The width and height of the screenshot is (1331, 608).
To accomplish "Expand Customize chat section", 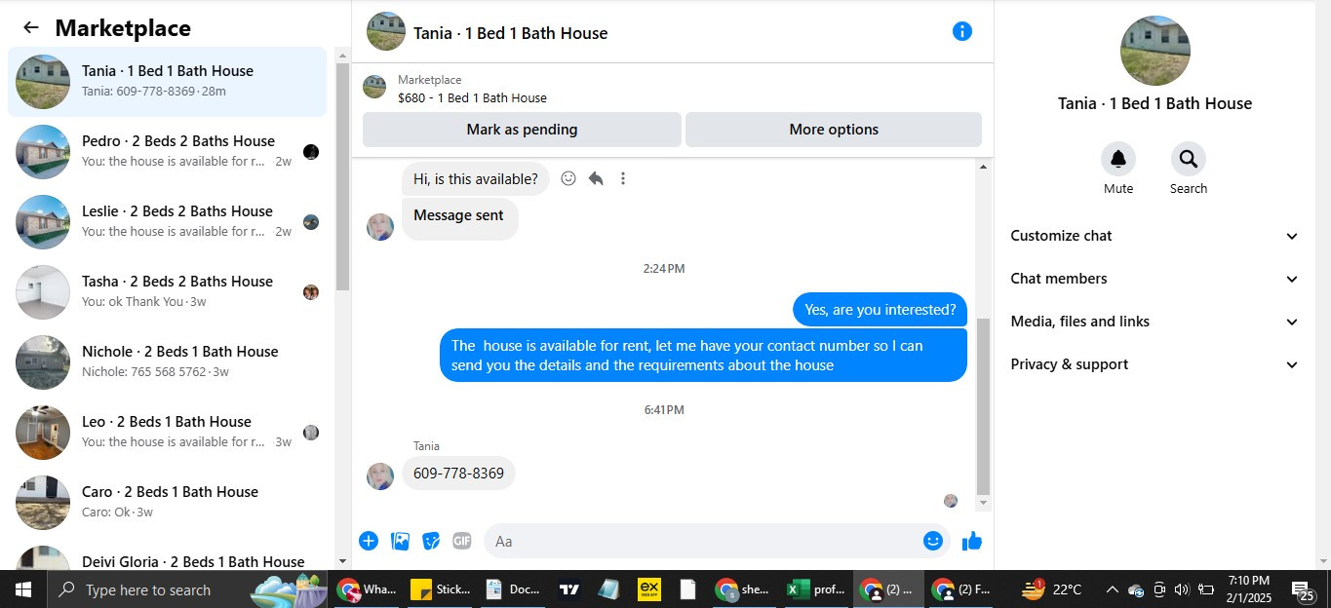I will [1155, 236].
